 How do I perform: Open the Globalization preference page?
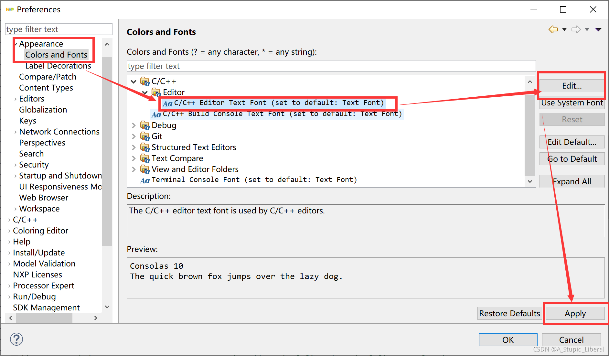pyautogui.click(x=43, y=110)
